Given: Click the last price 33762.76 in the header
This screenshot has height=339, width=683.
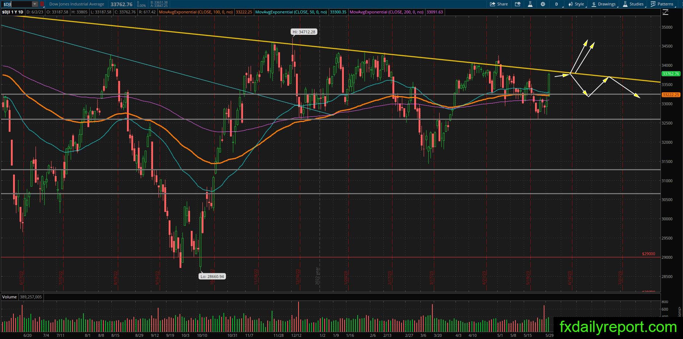Looking at the screenshot, I should 122,4.
